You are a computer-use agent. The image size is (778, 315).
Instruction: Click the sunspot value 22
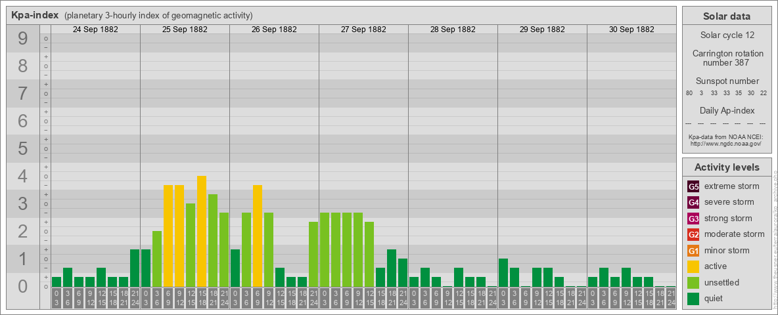763,93
